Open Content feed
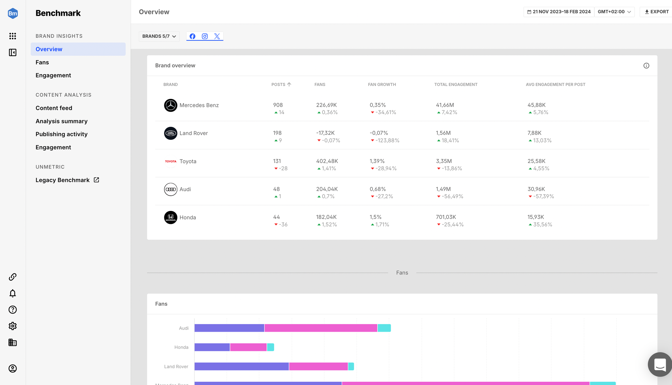 click(x=54, y=108)
